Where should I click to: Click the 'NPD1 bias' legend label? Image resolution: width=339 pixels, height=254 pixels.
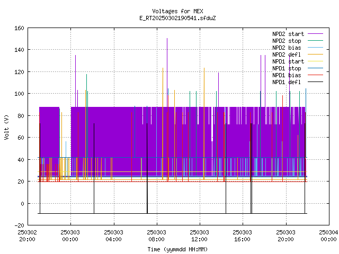287,75
